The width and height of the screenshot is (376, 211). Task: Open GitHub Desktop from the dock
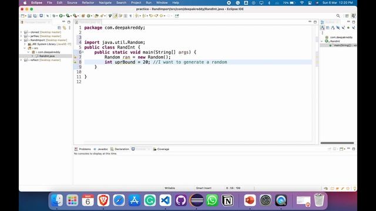[181, 200]
